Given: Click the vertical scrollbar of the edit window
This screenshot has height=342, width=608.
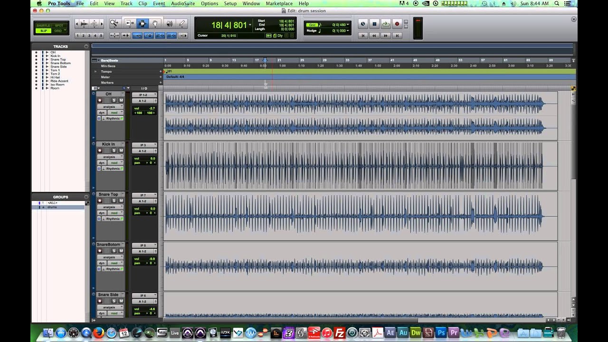Looking at the screenshot, I should 573,142.
